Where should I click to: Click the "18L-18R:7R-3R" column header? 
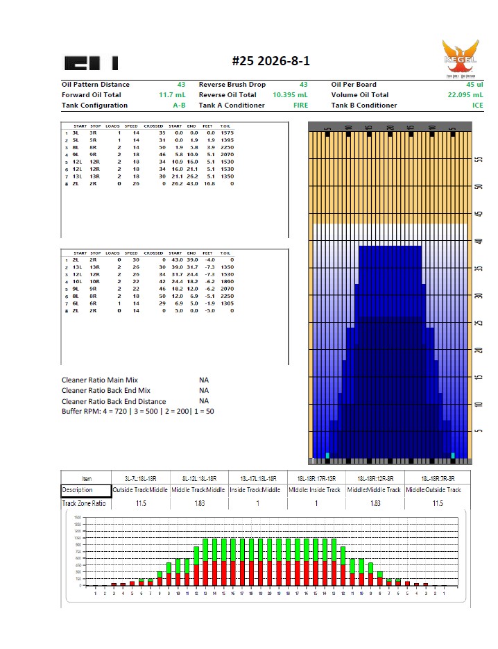coord(438,479)
